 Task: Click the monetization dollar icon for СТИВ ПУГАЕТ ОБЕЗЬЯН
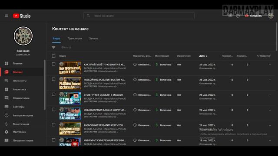pyautogui.click(x=157, y=95)
